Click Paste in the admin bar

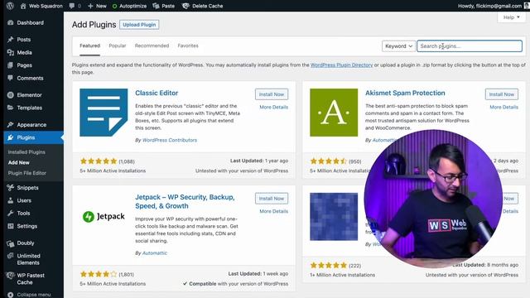pyautogui.click(x=164, y=6)
